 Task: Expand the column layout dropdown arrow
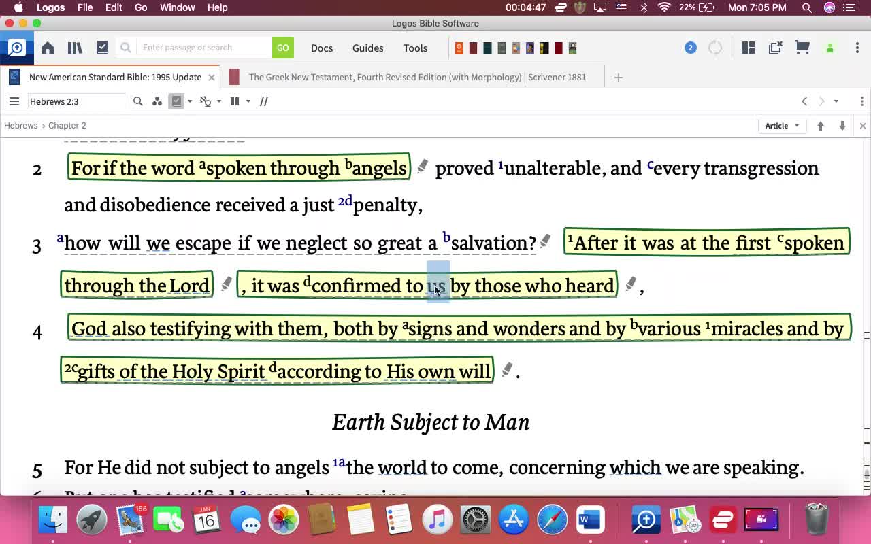click(x=248, y=101)
